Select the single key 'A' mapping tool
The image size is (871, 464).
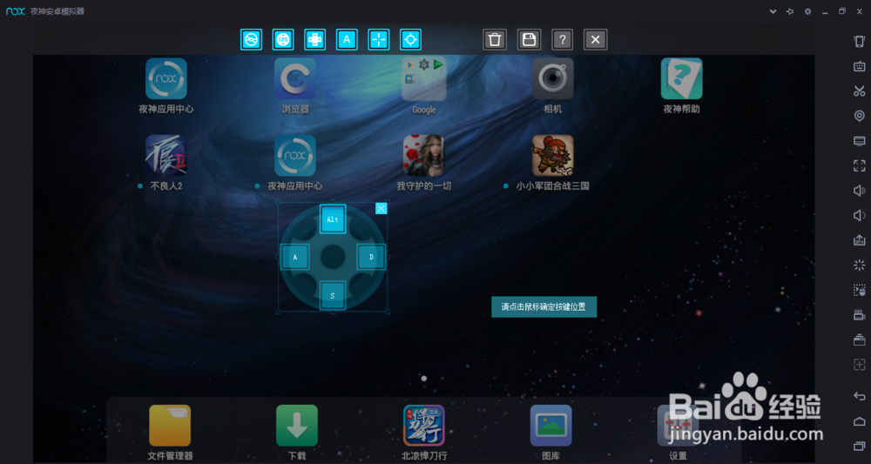[347, 39]
